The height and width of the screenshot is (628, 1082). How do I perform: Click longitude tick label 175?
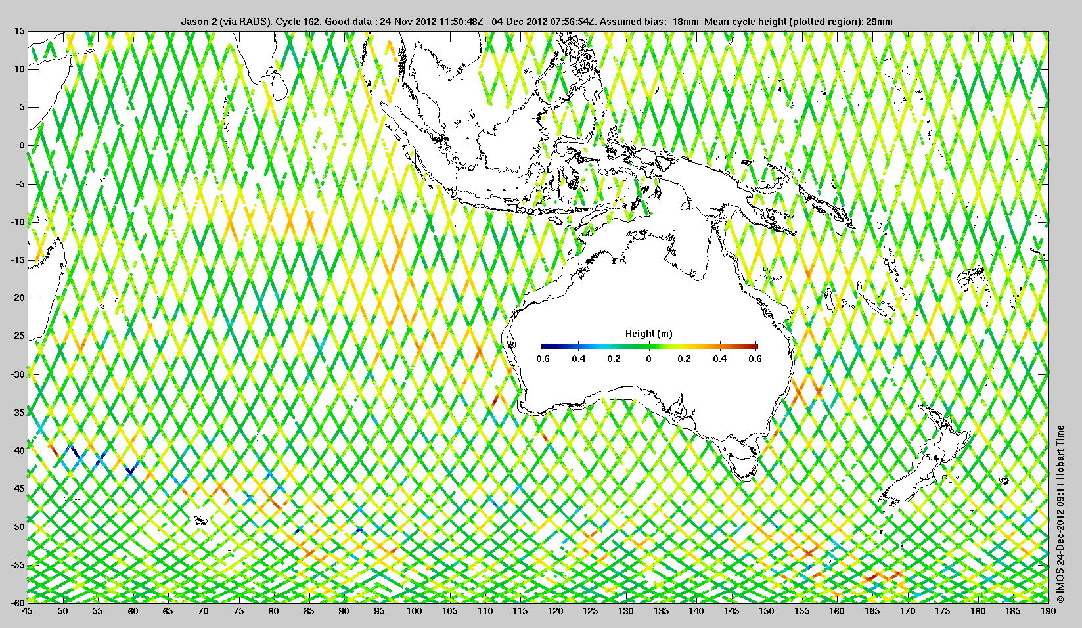pos(943,611)
